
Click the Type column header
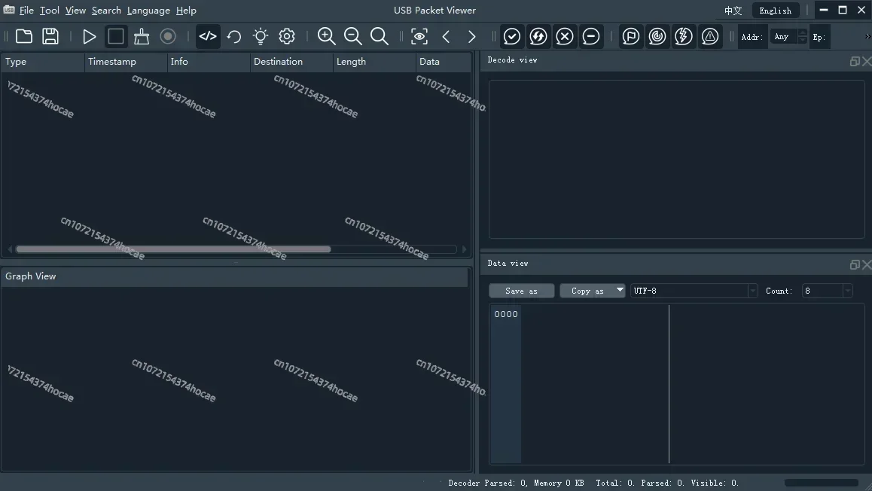43,62
